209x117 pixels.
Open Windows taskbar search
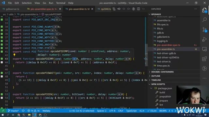pyautogui.click(x=8, y=115)
